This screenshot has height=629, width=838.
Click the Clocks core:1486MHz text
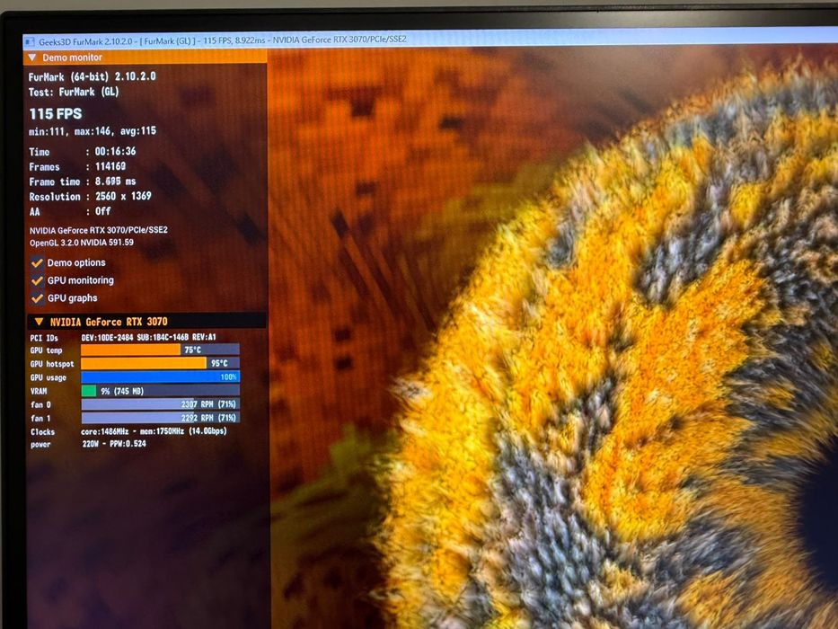tap(154, 431)
